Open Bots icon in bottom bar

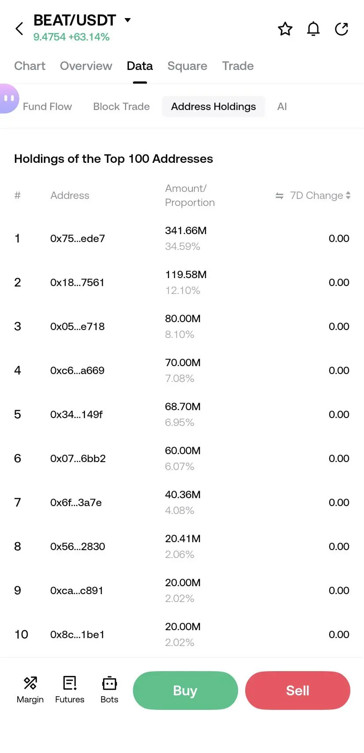tap(109, 690)
